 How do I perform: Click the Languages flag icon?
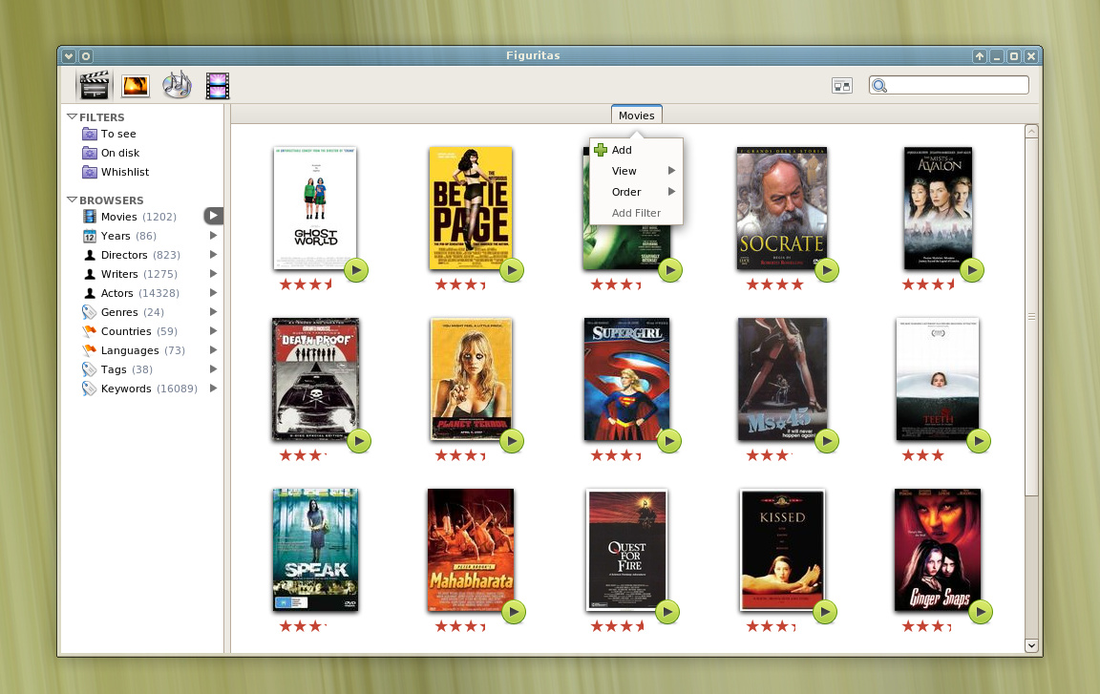[x=89, y=349]
